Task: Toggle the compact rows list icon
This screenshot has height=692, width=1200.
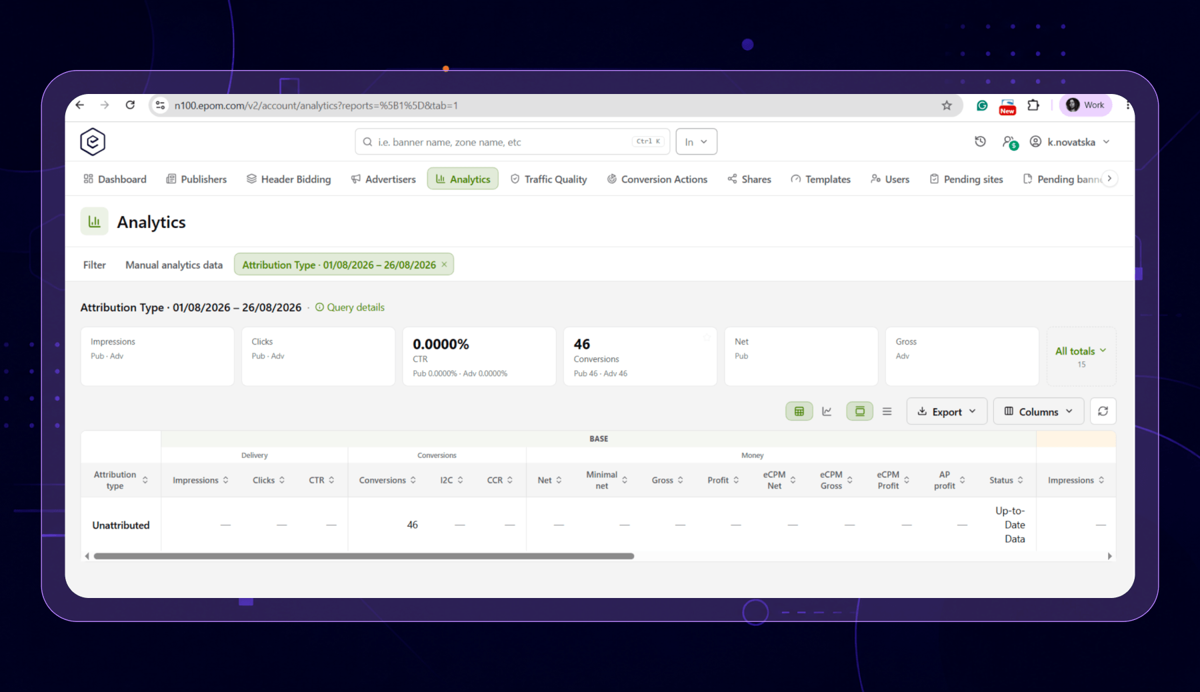Action: [x=887, y=411]
